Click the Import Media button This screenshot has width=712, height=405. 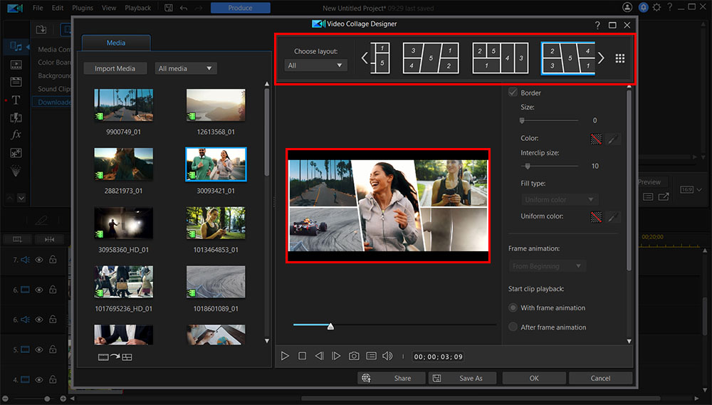(115, 68)
